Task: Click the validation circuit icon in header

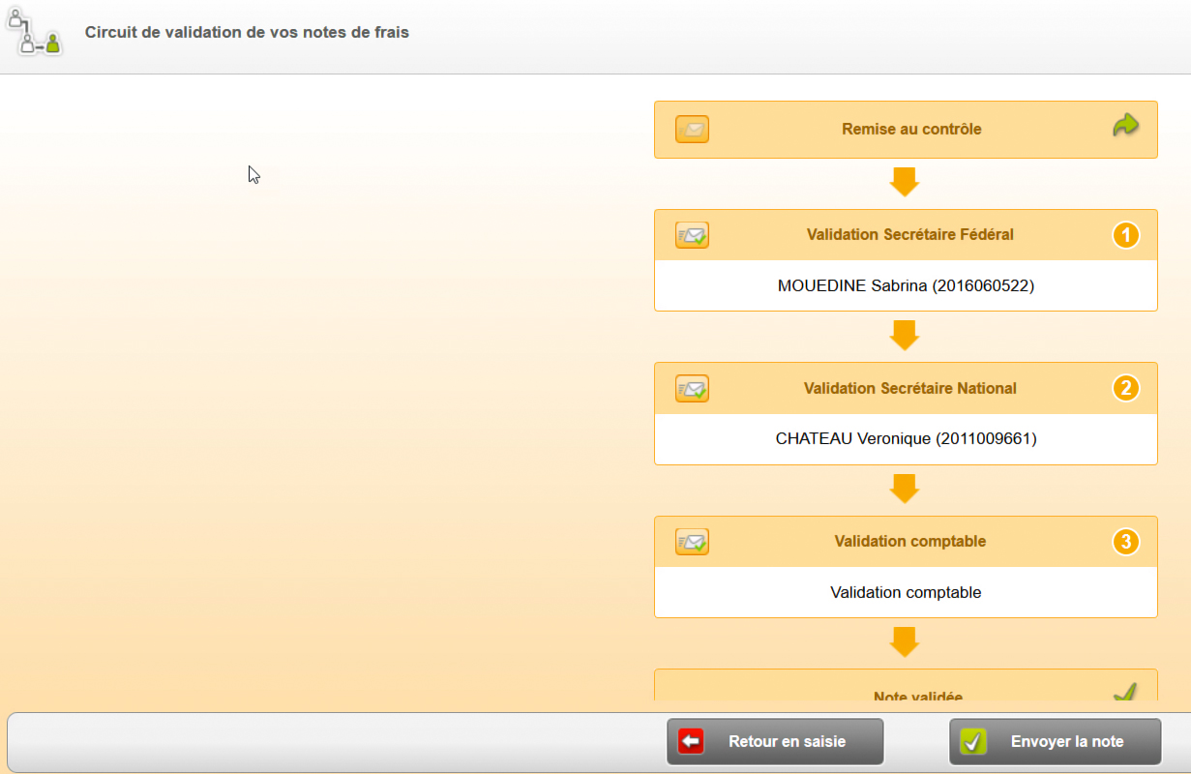Action: point(35,32)
